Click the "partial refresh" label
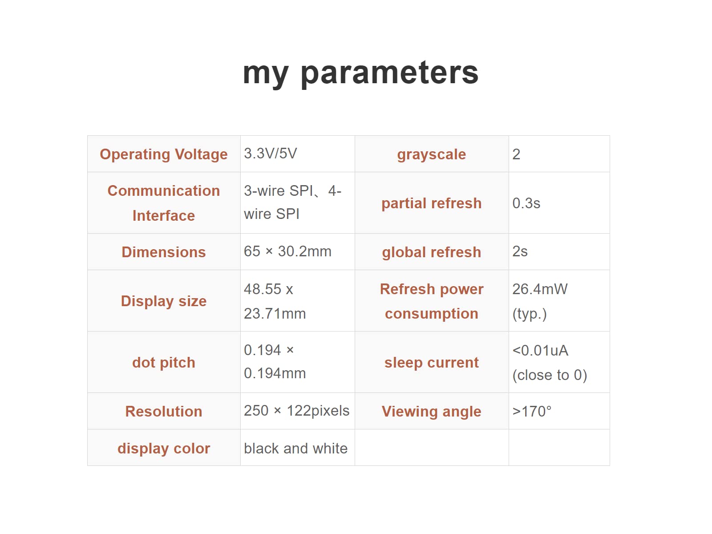 (432, 203)
